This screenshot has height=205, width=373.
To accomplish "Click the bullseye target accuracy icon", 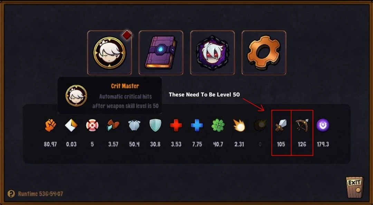I will (92, 125).
